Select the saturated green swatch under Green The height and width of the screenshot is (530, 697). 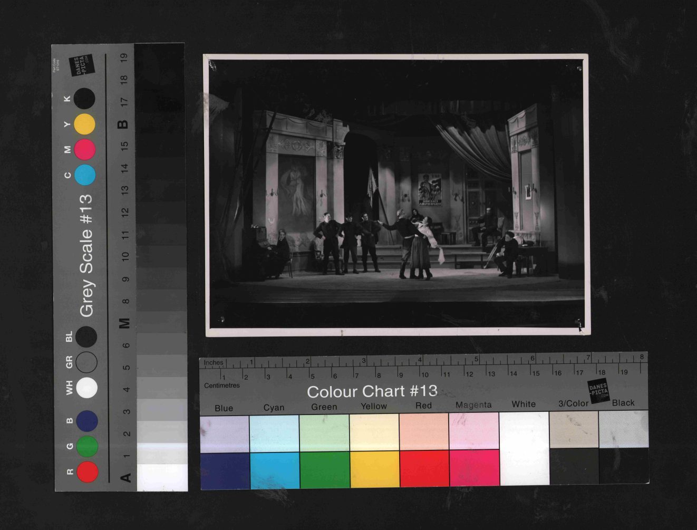point(324,469)
